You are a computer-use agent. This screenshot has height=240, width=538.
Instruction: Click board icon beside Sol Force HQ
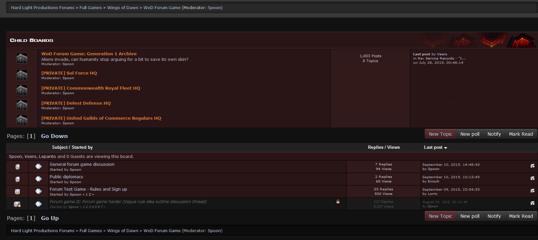(22, 75)
